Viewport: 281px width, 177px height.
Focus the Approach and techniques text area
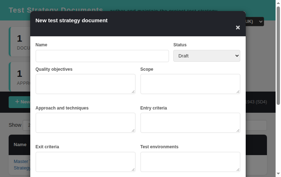tap(85, 123)
